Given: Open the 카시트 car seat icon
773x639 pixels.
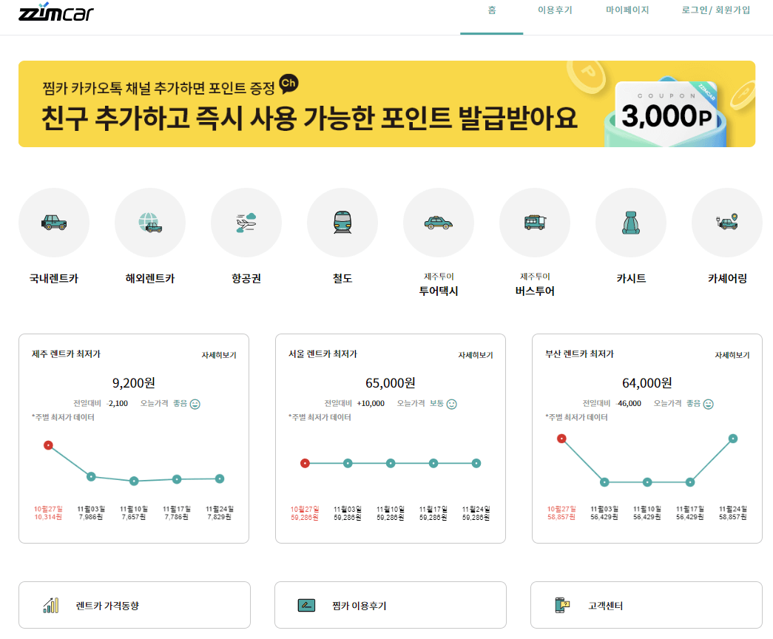Looking at the screenshot, I should tap(630, 223).
